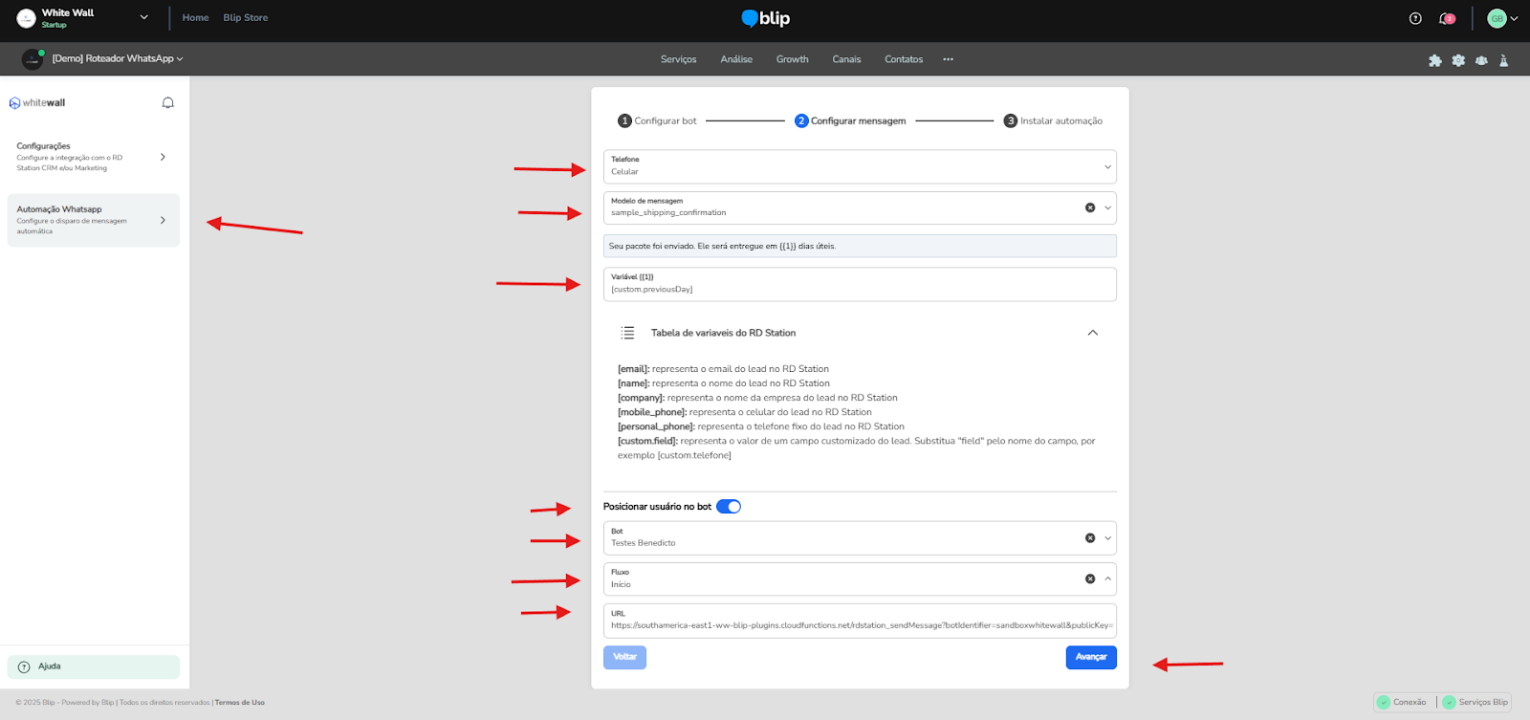Open Configurações in the sidebar
Screen dimensions: 1530x720
tap(93, 157)
